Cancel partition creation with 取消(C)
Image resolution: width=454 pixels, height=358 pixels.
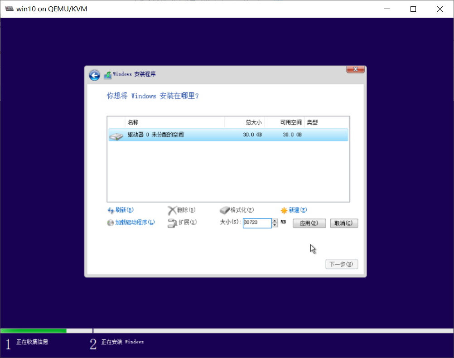344,223
